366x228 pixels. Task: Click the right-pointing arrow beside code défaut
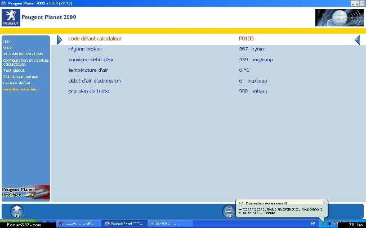click(x=60, y=40)
